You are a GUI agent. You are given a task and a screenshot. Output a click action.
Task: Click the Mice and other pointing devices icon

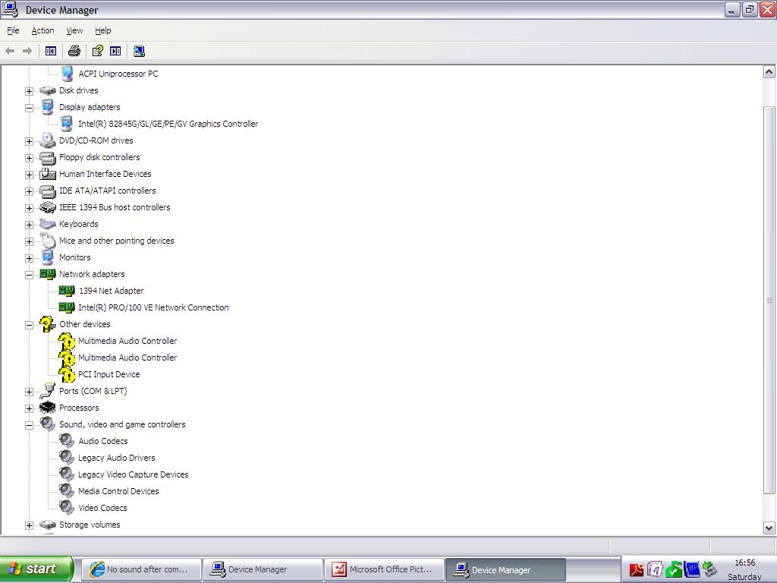click(48, 241)
